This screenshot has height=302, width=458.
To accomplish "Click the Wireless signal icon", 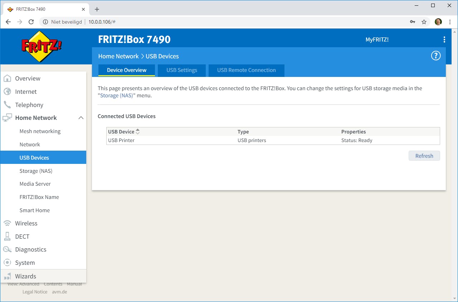I will coord(7,223).
